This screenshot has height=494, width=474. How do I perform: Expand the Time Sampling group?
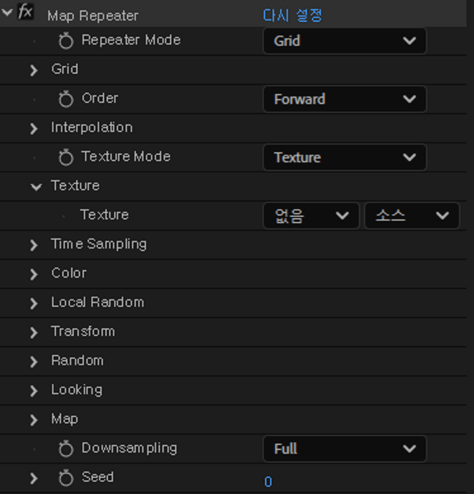(34, 245)
